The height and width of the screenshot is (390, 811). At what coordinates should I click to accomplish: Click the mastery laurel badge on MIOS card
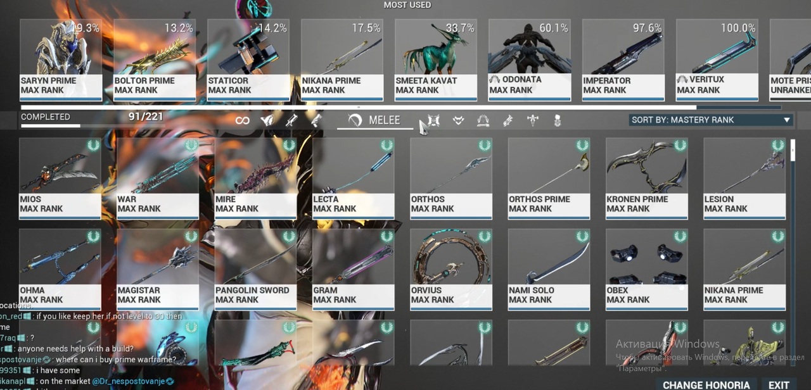94,146
